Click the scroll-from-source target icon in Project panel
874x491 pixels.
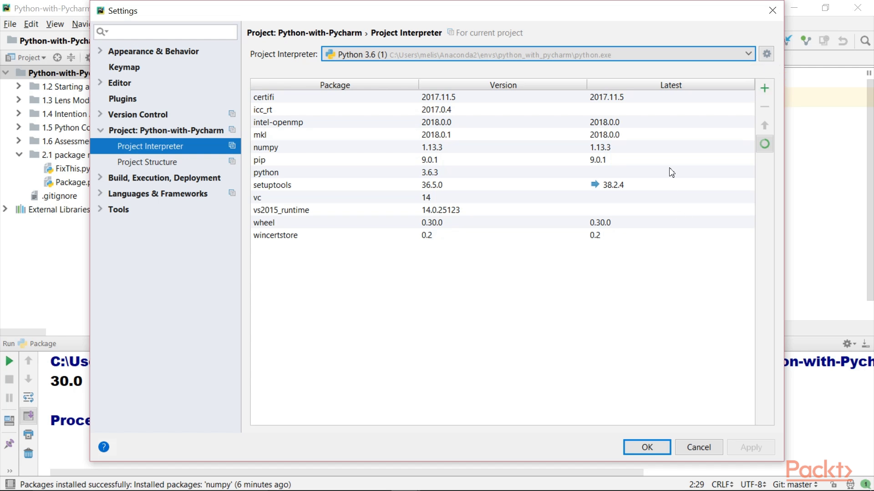coord(57,57)
